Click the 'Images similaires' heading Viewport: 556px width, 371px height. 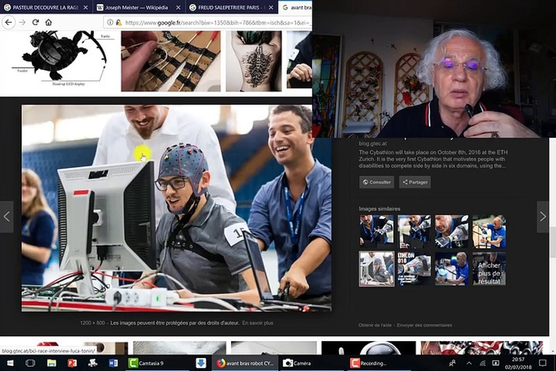(379, 209)
